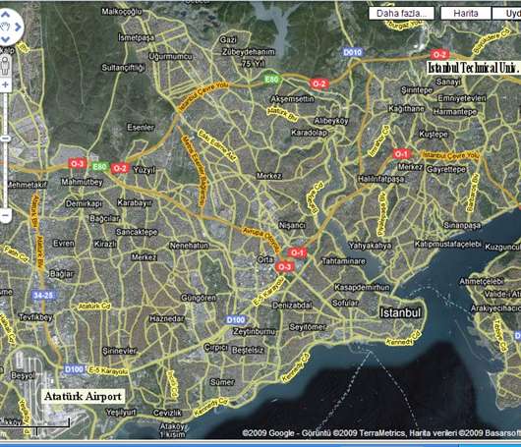Image resolution: width=521 pixels, height=447 pixels.
Task: Click the 'Kağıthane' place label
Action: click(406, 109)
